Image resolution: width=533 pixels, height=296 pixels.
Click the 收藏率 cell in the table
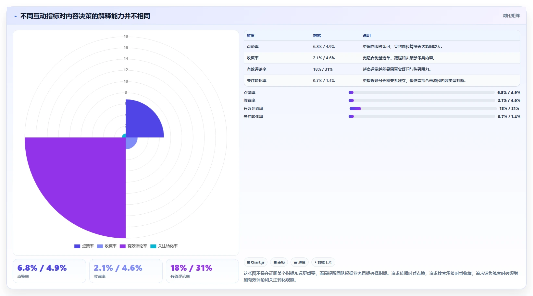pyautogui.click(x=253, y=58)
